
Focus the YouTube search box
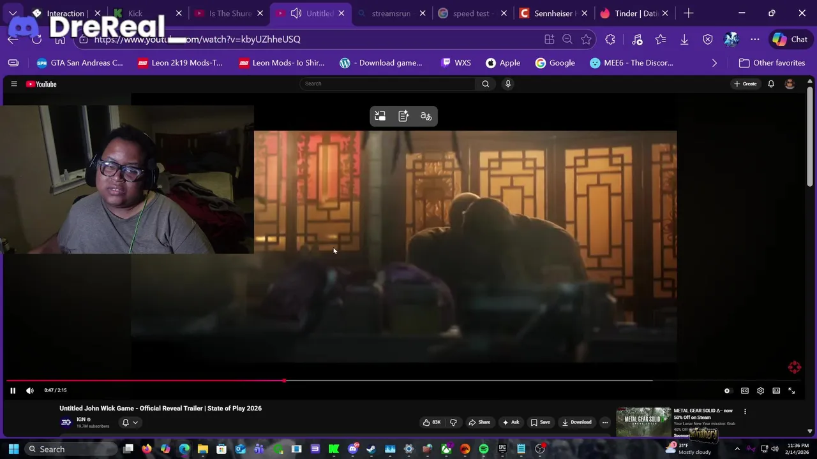[387, 84]
